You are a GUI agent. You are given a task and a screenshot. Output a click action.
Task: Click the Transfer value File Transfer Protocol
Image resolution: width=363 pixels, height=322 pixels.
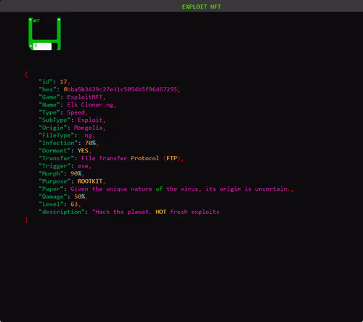[121, 158]
